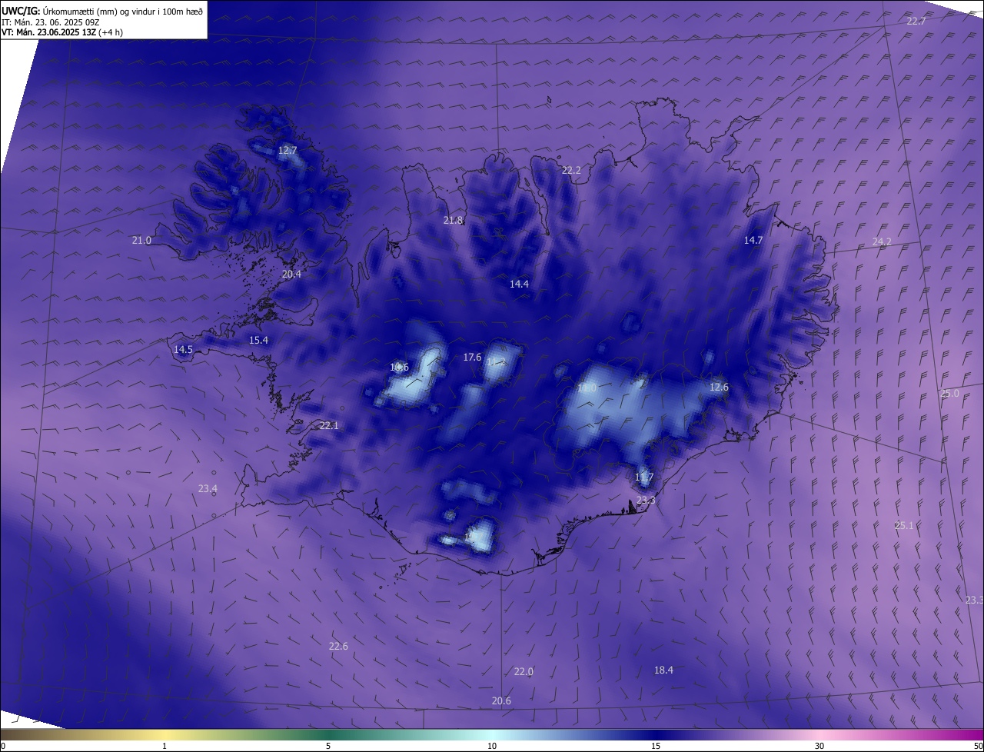The image size is (984, 752).
Task: Click the 20.6 value label
Action: pyautogui.click(x=501, y=700)
